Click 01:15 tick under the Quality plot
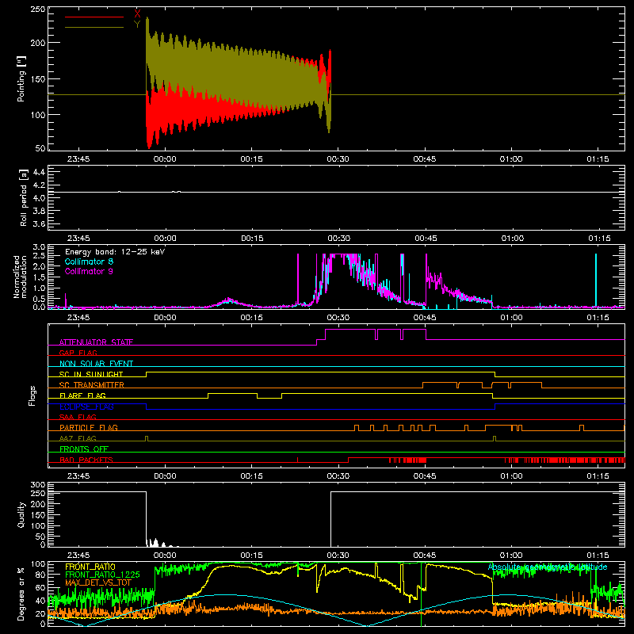Screen dimensions: 634x634 pyautogui.click(x=598, y=556)
